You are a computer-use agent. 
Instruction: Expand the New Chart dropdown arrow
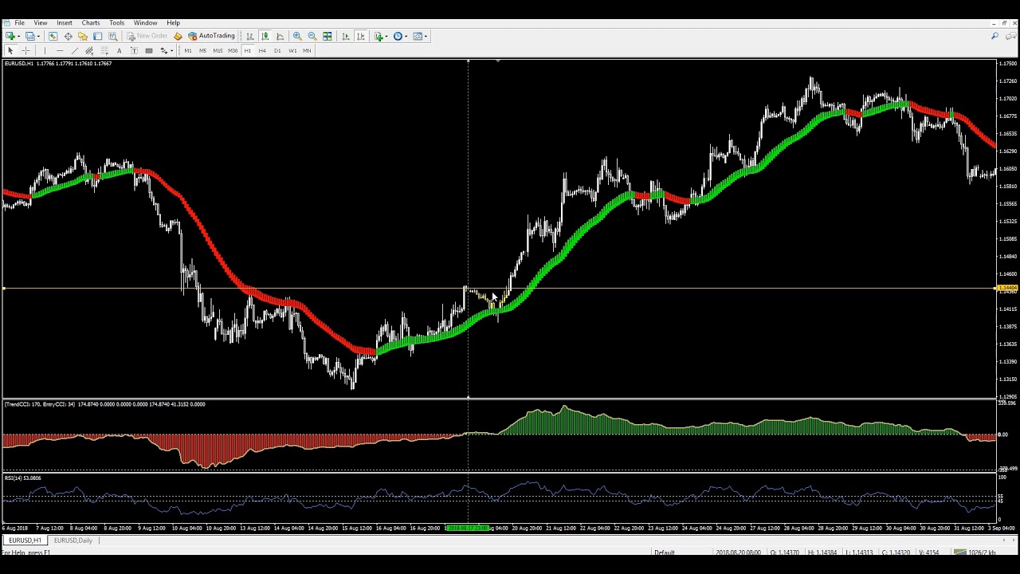19,36
